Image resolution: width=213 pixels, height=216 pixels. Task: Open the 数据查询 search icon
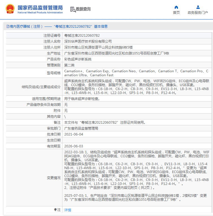tap(73, 9)
